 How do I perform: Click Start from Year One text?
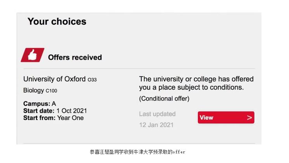[53, 118]
